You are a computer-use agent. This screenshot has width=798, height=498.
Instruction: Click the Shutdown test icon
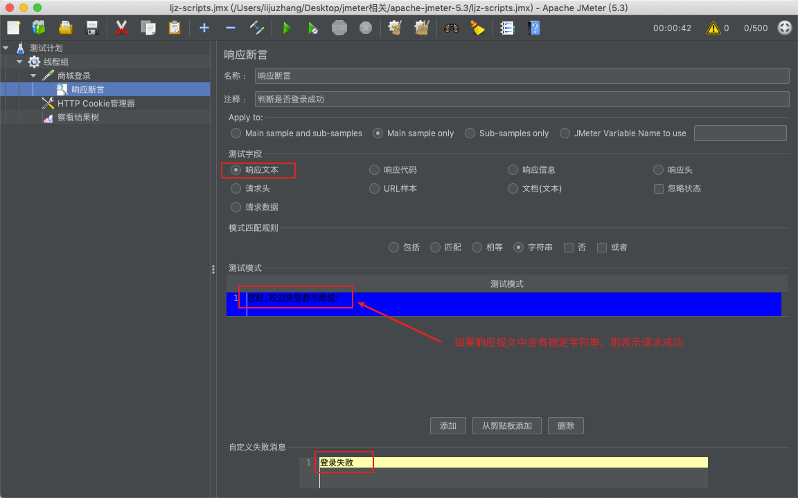click(x=366, y=28)
